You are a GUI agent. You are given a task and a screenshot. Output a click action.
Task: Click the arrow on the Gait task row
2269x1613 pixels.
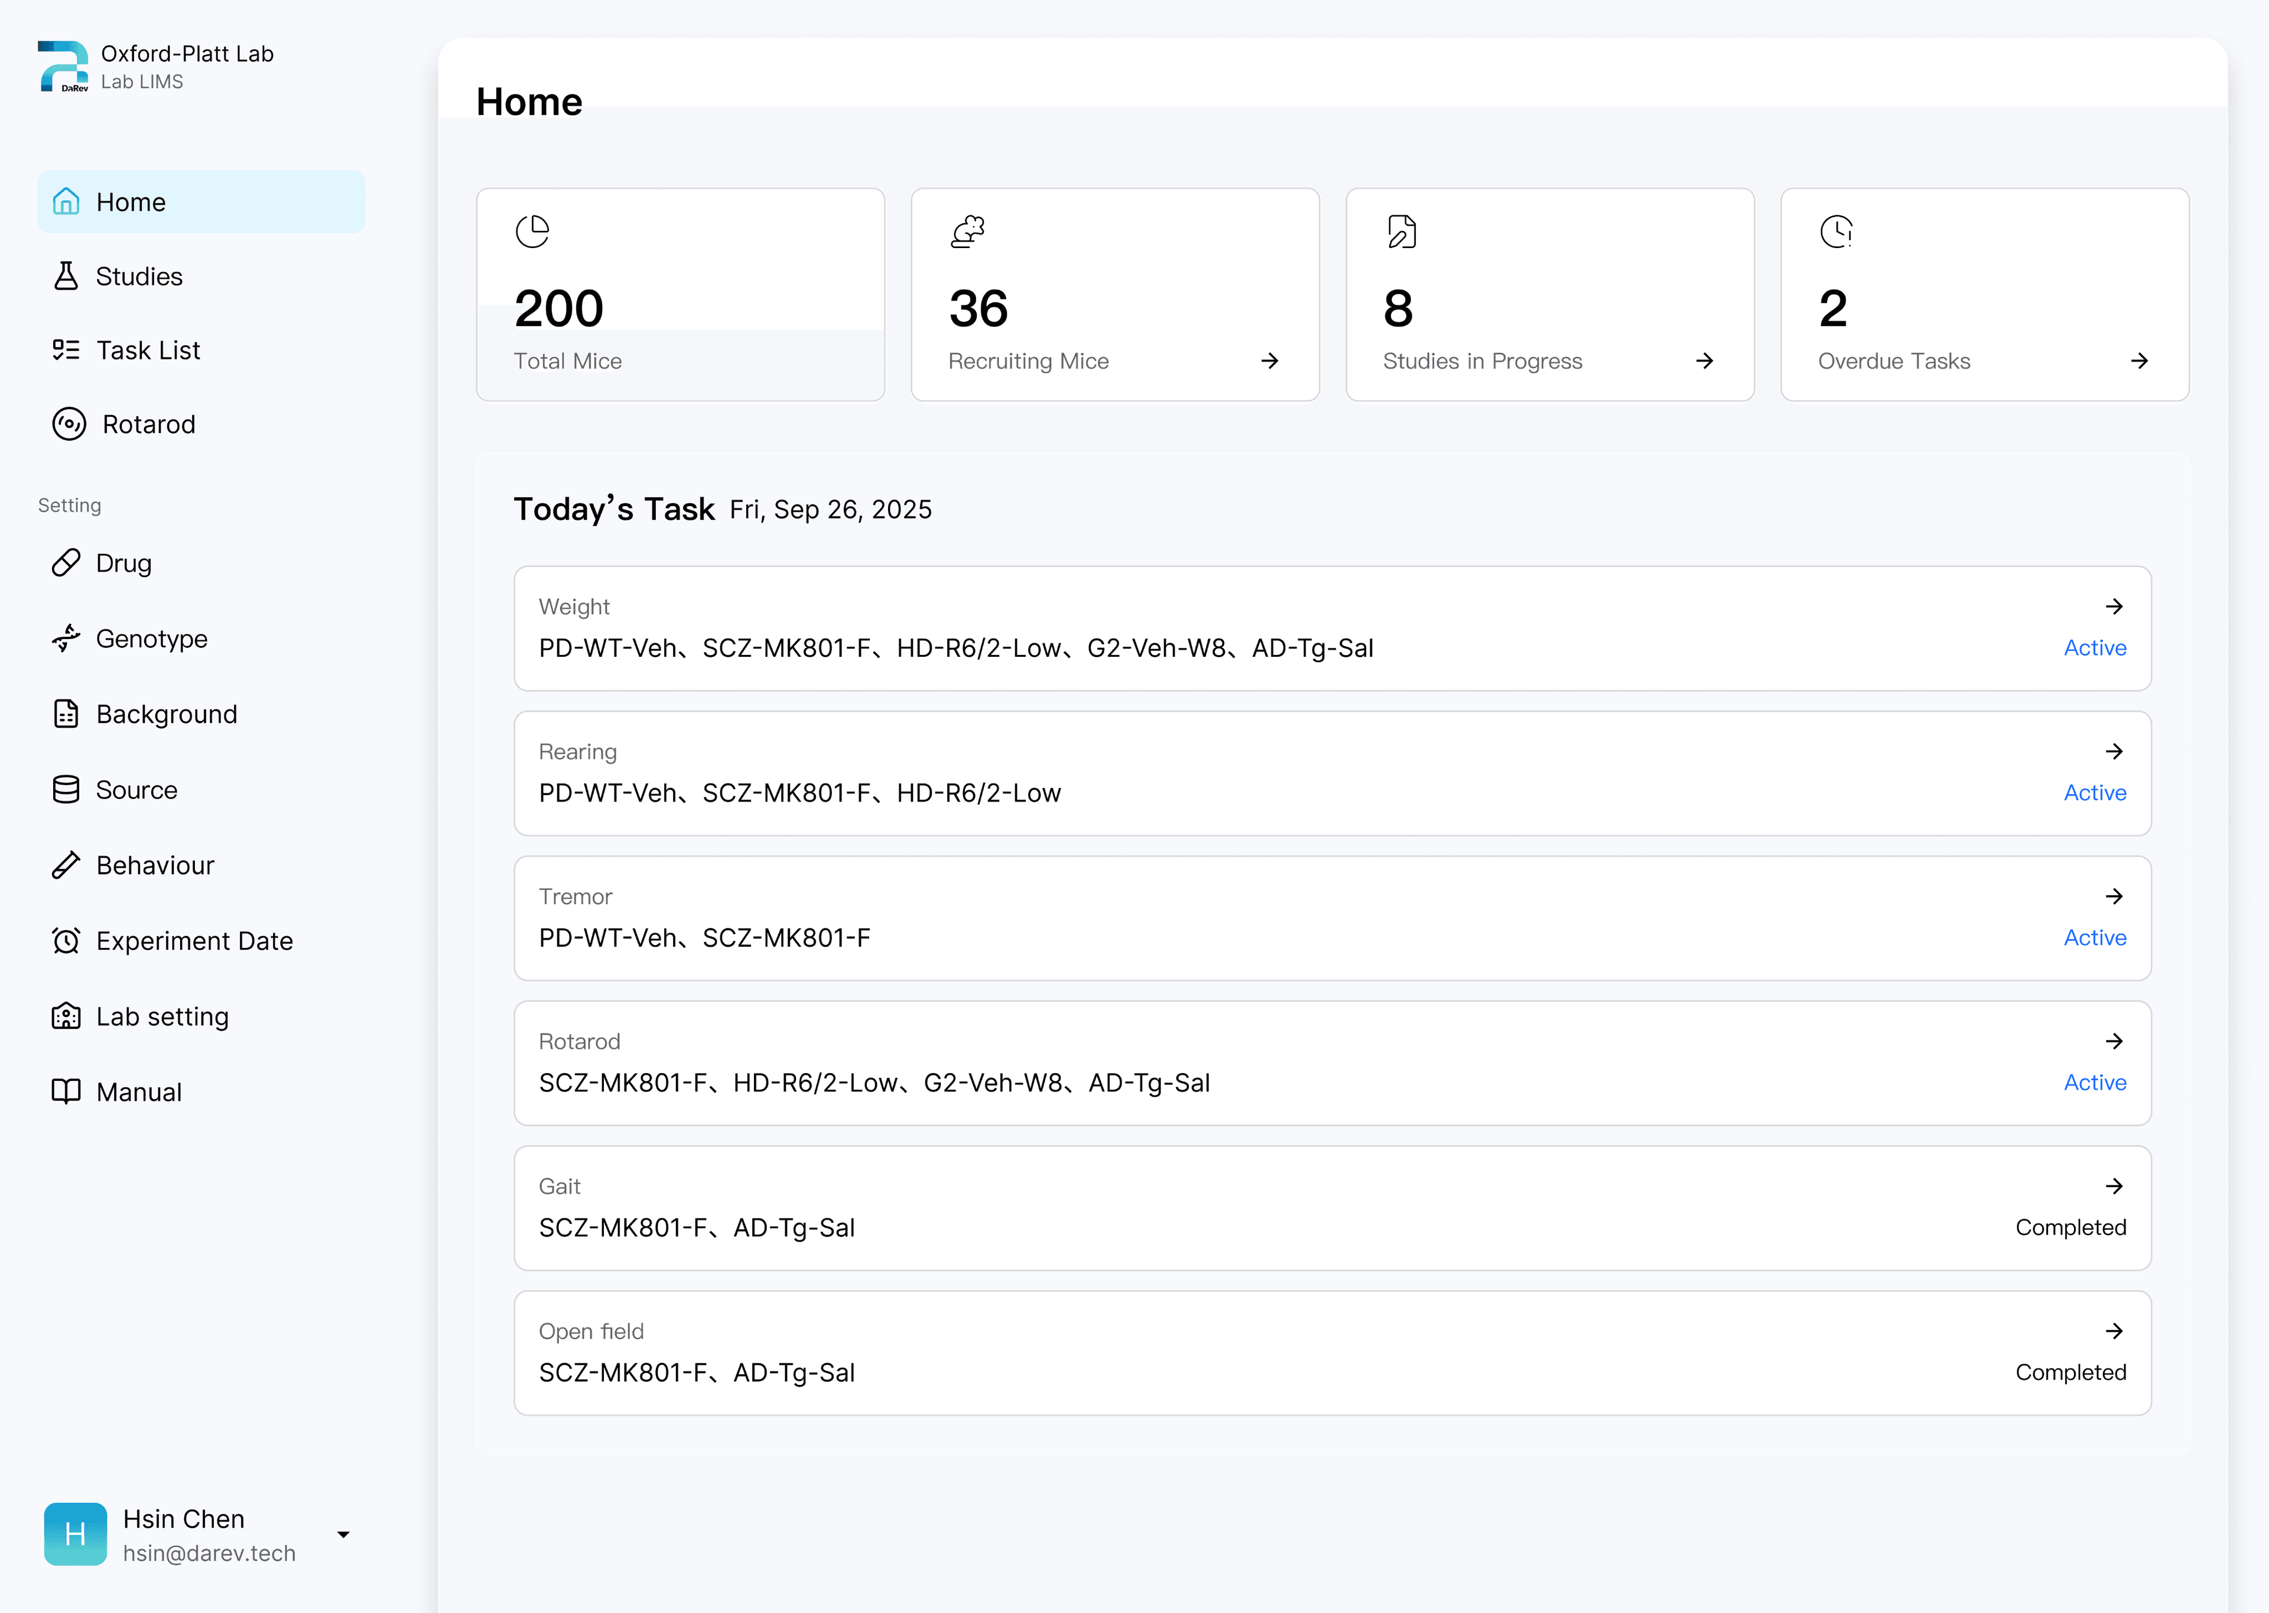coord(2114,1186)
